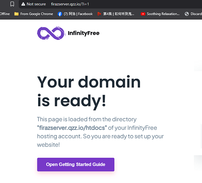
Task: Click the globe icon of the Discard bookmark
Action: [x=187, y=14]
